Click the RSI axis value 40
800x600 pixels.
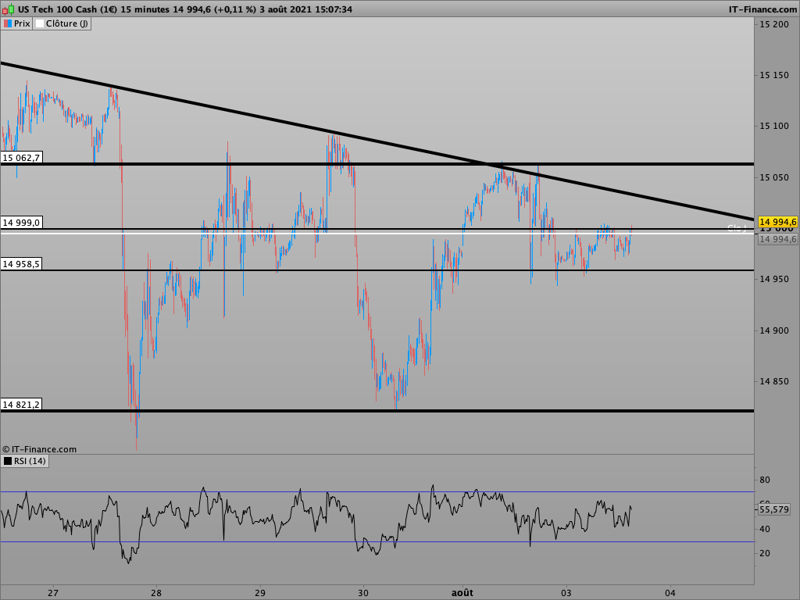[765, 529]
